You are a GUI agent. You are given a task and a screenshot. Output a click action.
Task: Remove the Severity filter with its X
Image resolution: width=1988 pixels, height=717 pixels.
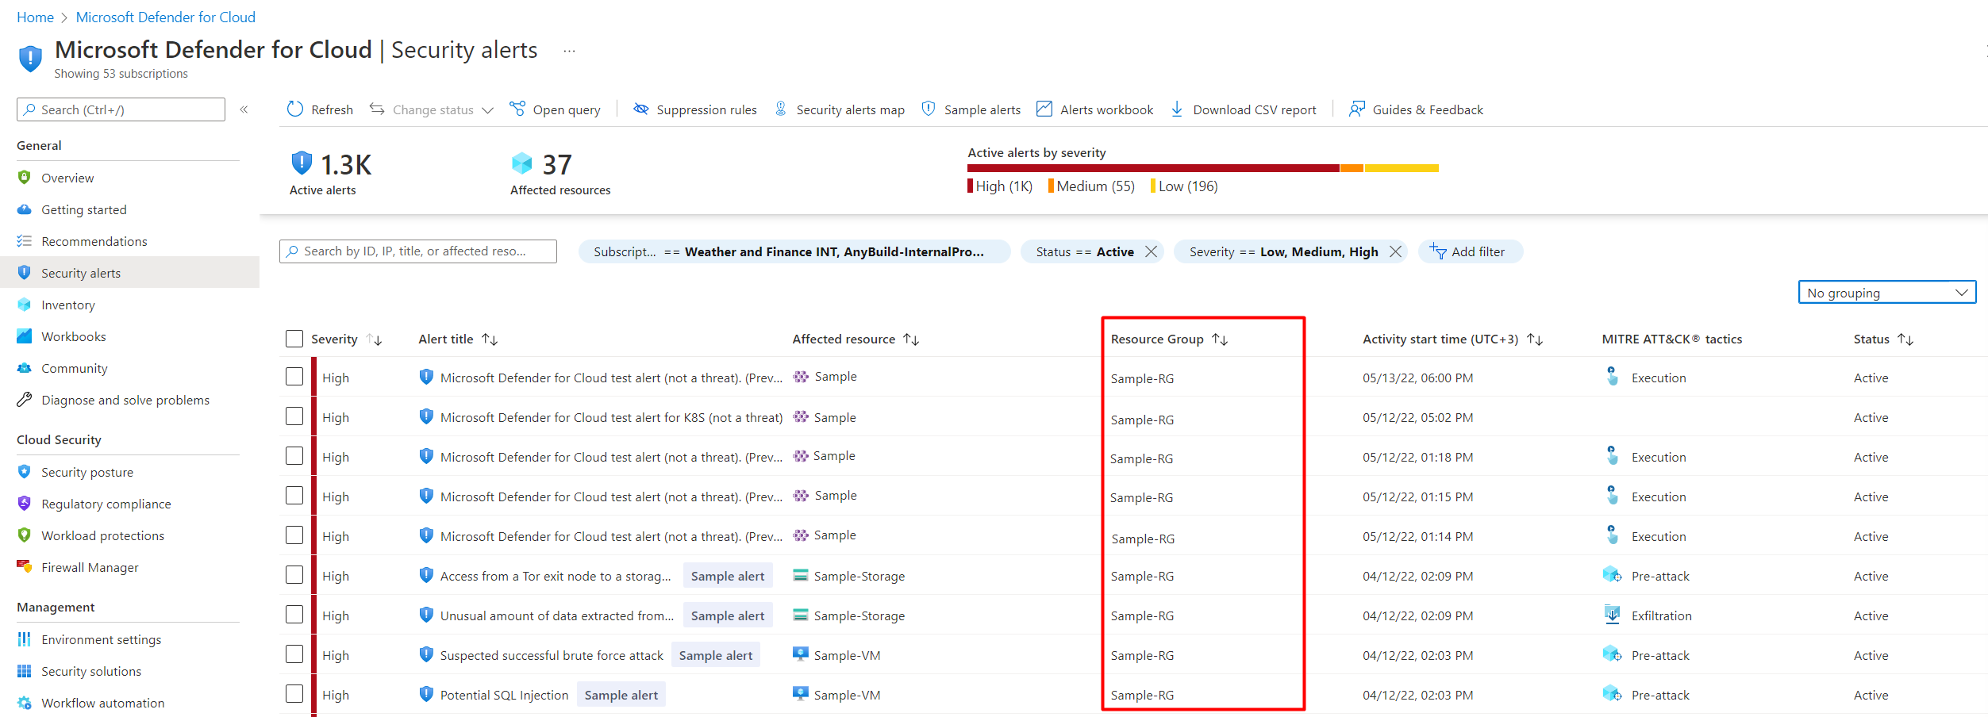(1395, 251)
